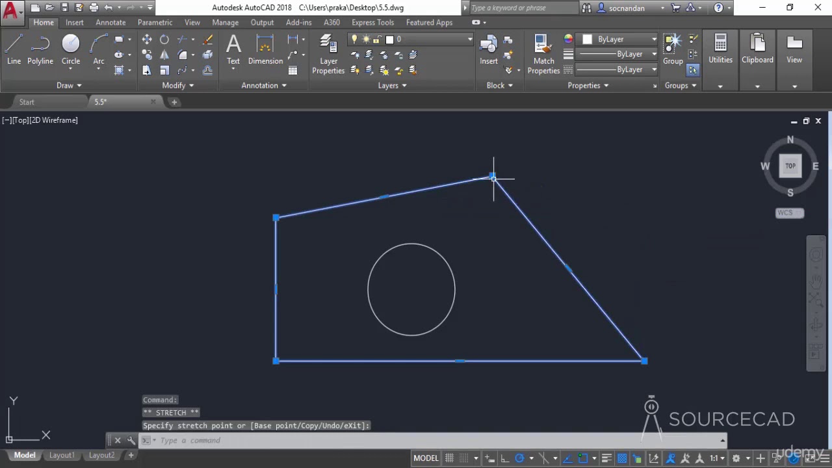The width and height of the screenshot is (832, 468).
Task: Click the WCS coordinate system label
Action: coord(790,213)
